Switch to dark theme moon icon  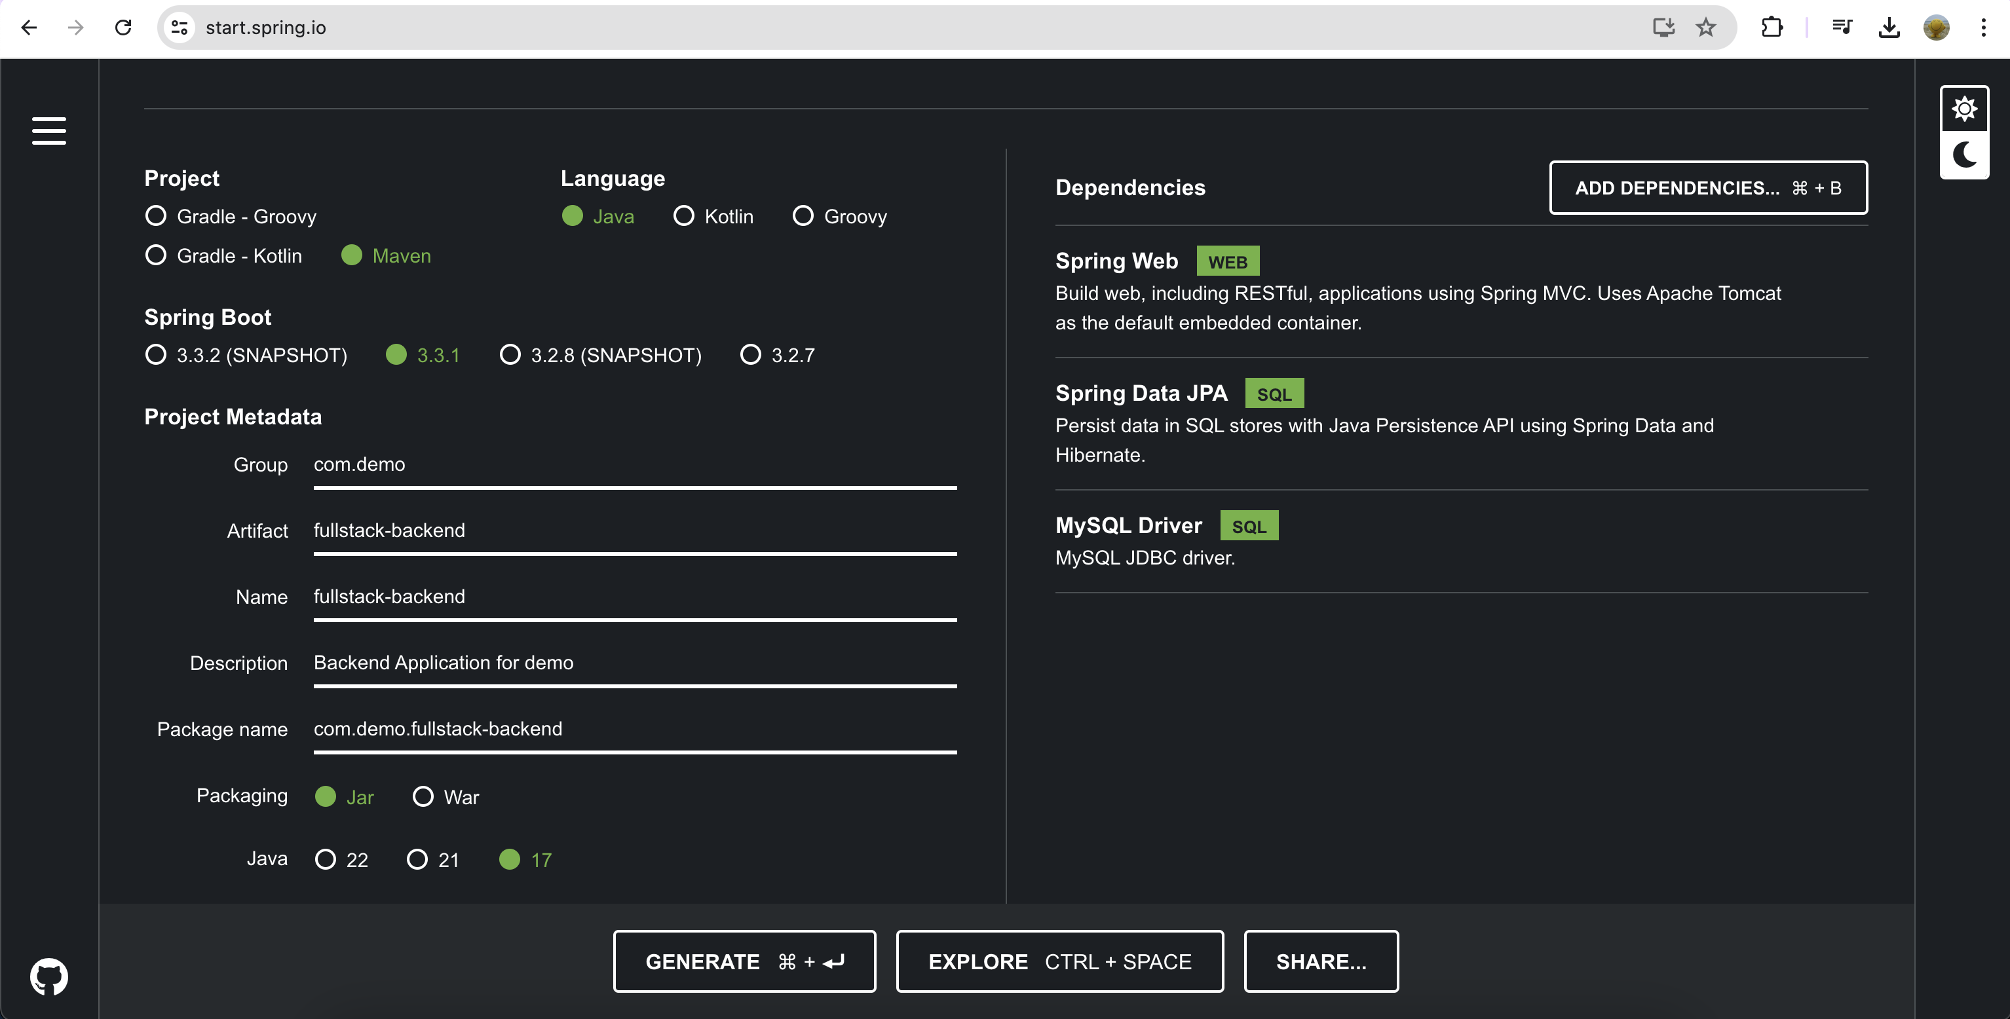[1964, 155]
